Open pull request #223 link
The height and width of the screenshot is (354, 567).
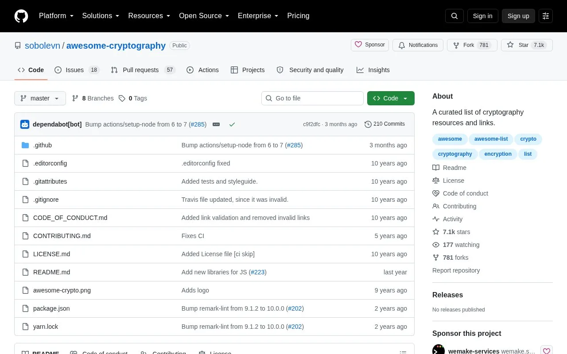[x=258, y=272]
